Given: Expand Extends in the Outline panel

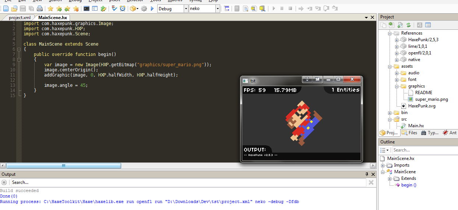Looking at the screenshot, I should [x=390, y=178].
